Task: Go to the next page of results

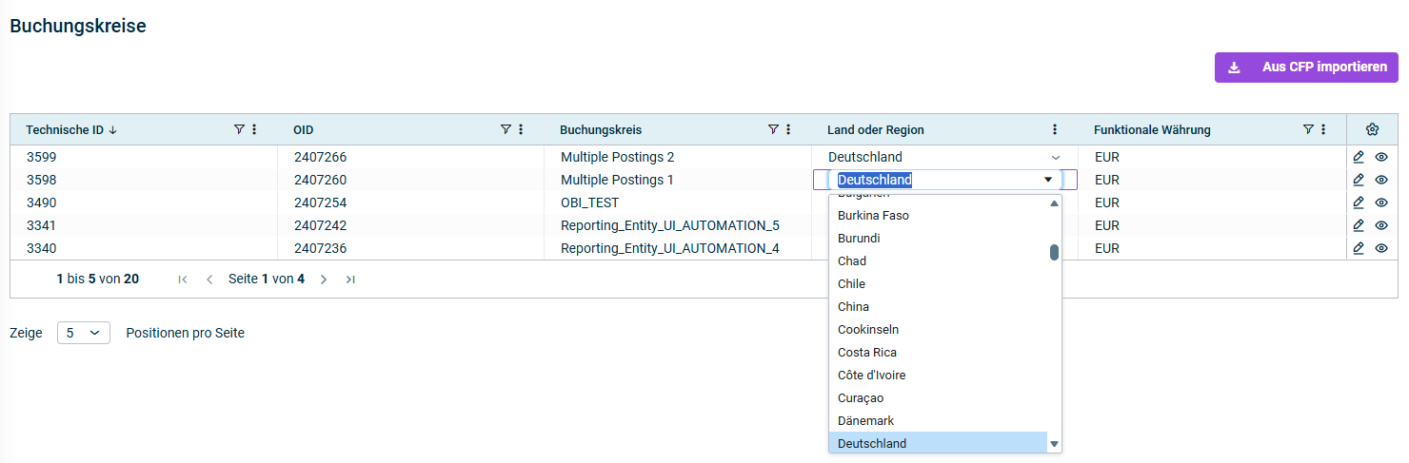Action: (324, 280)
